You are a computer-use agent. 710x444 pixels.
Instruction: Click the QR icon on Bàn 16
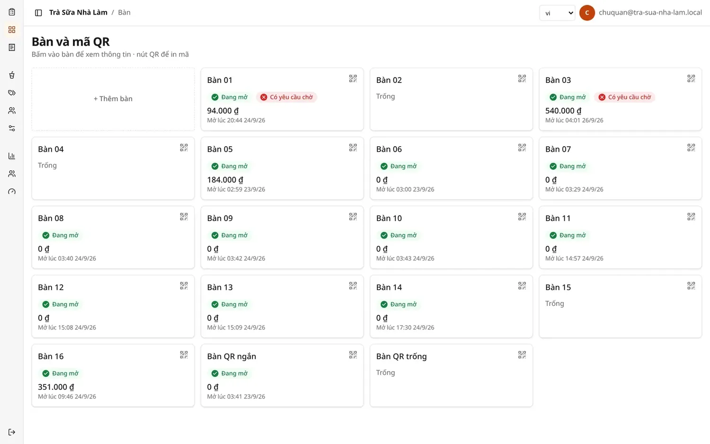(x=184, y=355)
